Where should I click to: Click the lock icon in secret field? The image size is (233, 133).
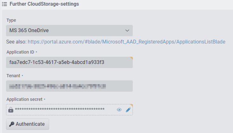coord(11,110)
